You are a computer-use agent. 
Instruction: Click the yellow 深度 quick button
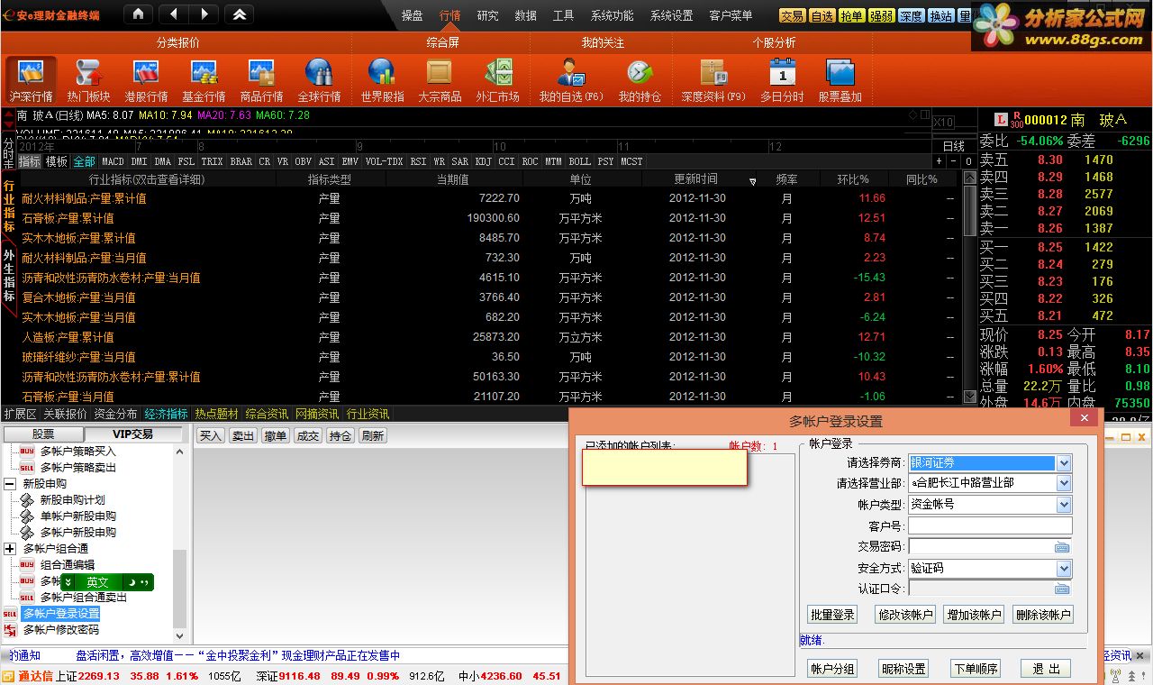tap(911, 16)
